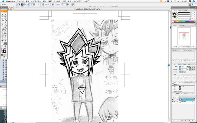Screen dimensions: 197x123
Task: Open stroke weight dropdown in Stroke panel
Action: click(188, 67)
